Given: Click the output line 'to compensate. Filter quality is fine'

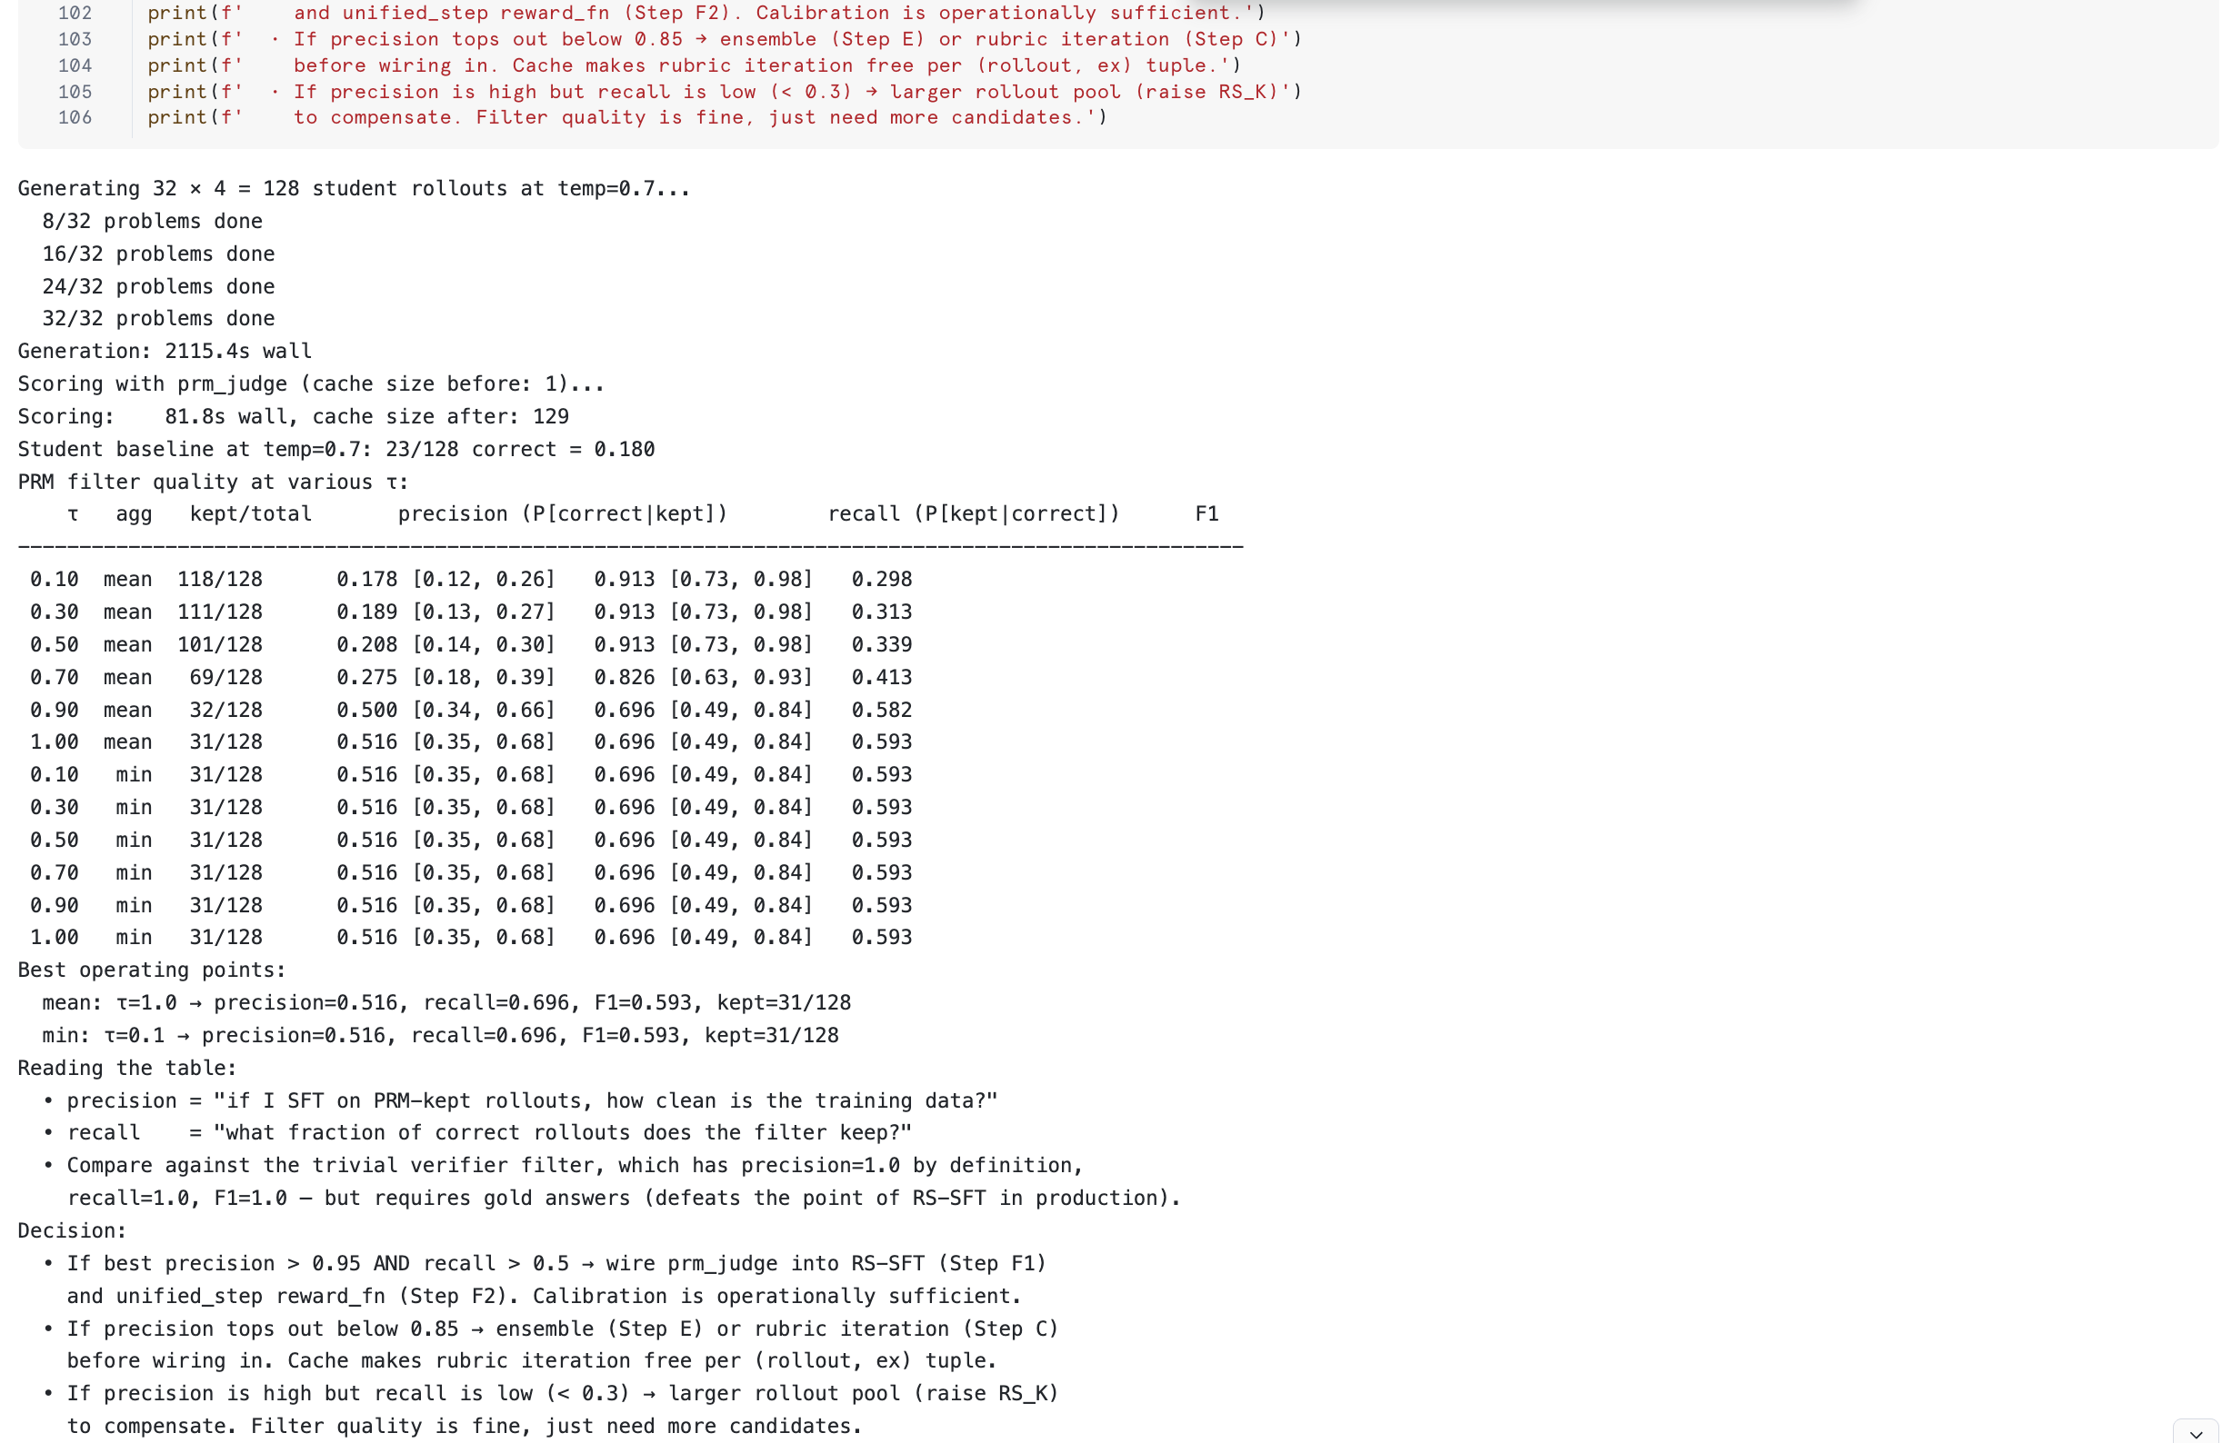Looking at the screenshot, I should [x=464, y=1427].
